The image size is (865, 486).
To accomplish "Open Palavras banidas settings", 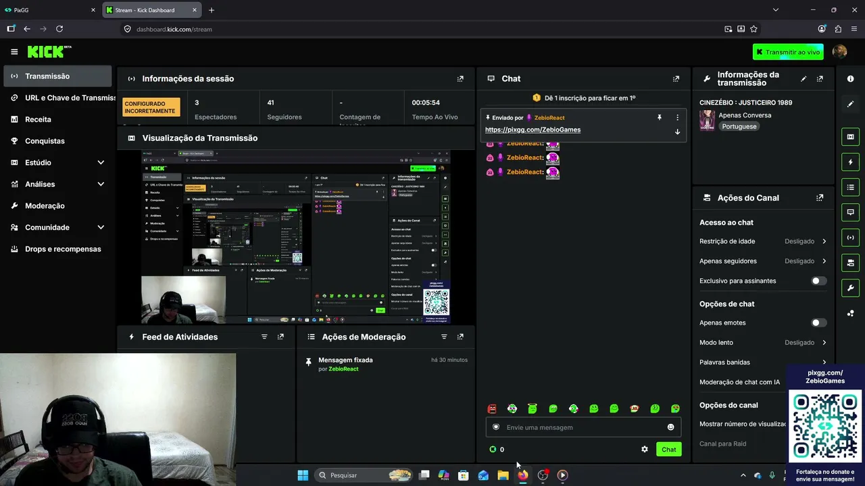I will pos(763,362).
